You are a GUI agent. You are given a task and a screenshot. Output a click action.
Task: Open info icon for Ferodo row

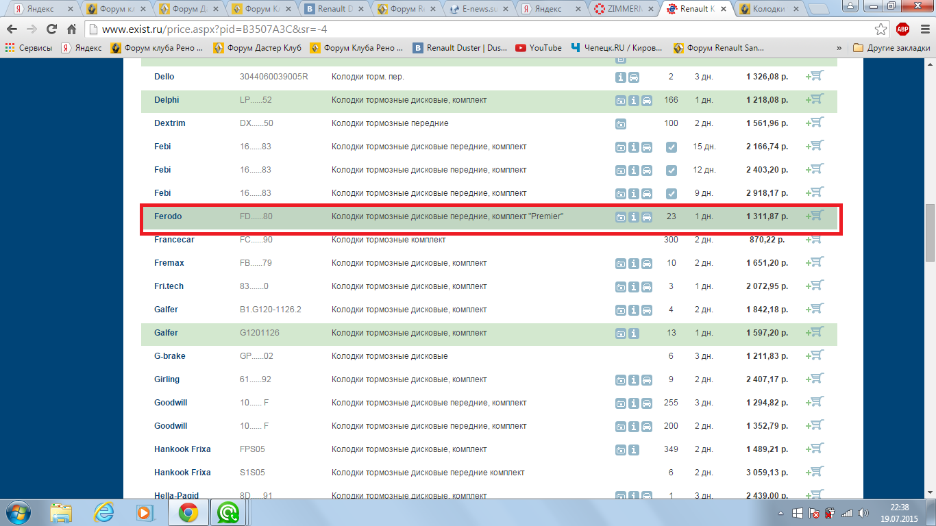point(634,217)
